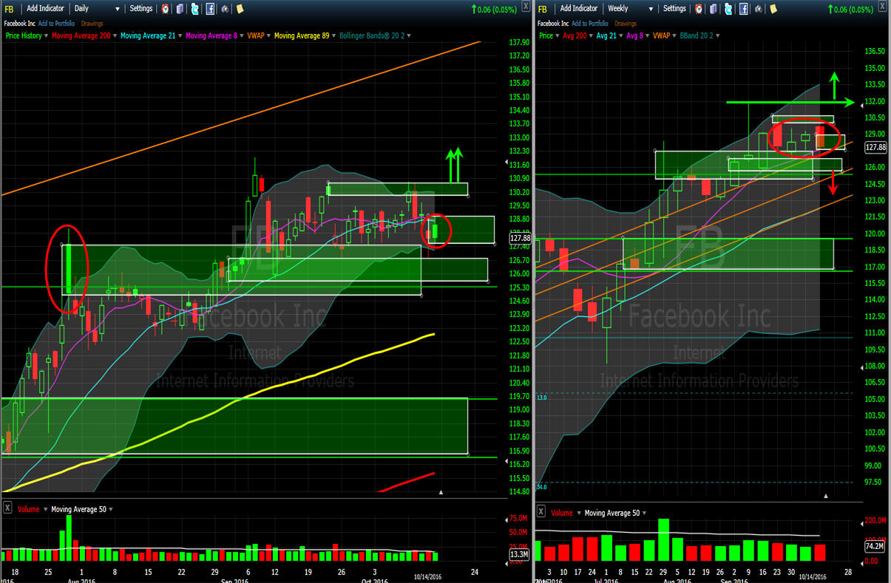891x583 pixels.
Task: Remove the Volume panel with its X on the Daily chart
Action: click(x=7, y=508)
